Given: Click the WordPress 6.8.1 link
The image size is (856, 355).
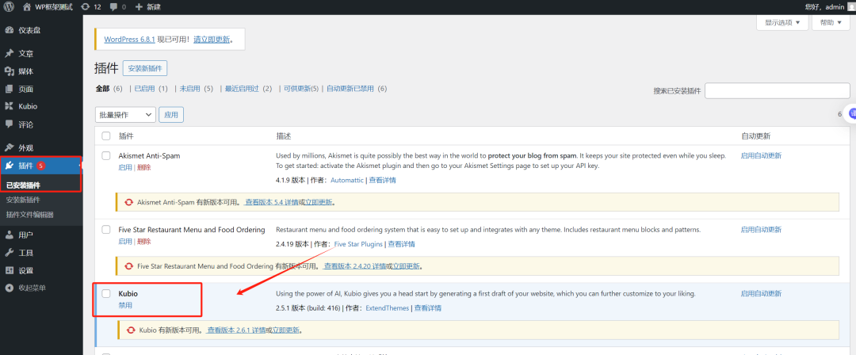Looking at the screenshot, I should click(x=129, y=40).
